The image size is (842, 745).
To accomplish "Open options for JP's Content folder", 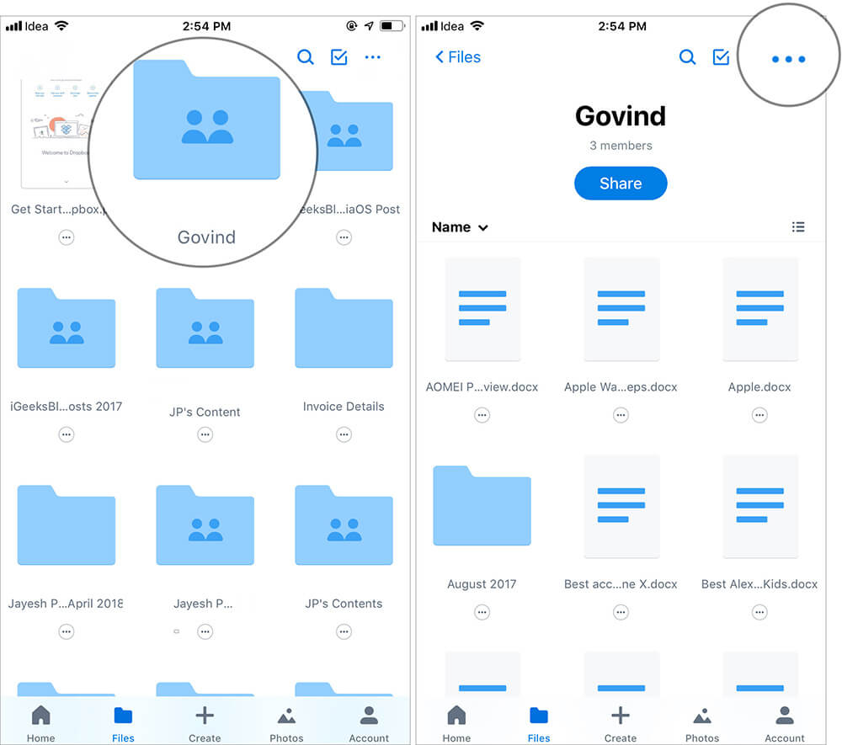I will click(205, 434).
